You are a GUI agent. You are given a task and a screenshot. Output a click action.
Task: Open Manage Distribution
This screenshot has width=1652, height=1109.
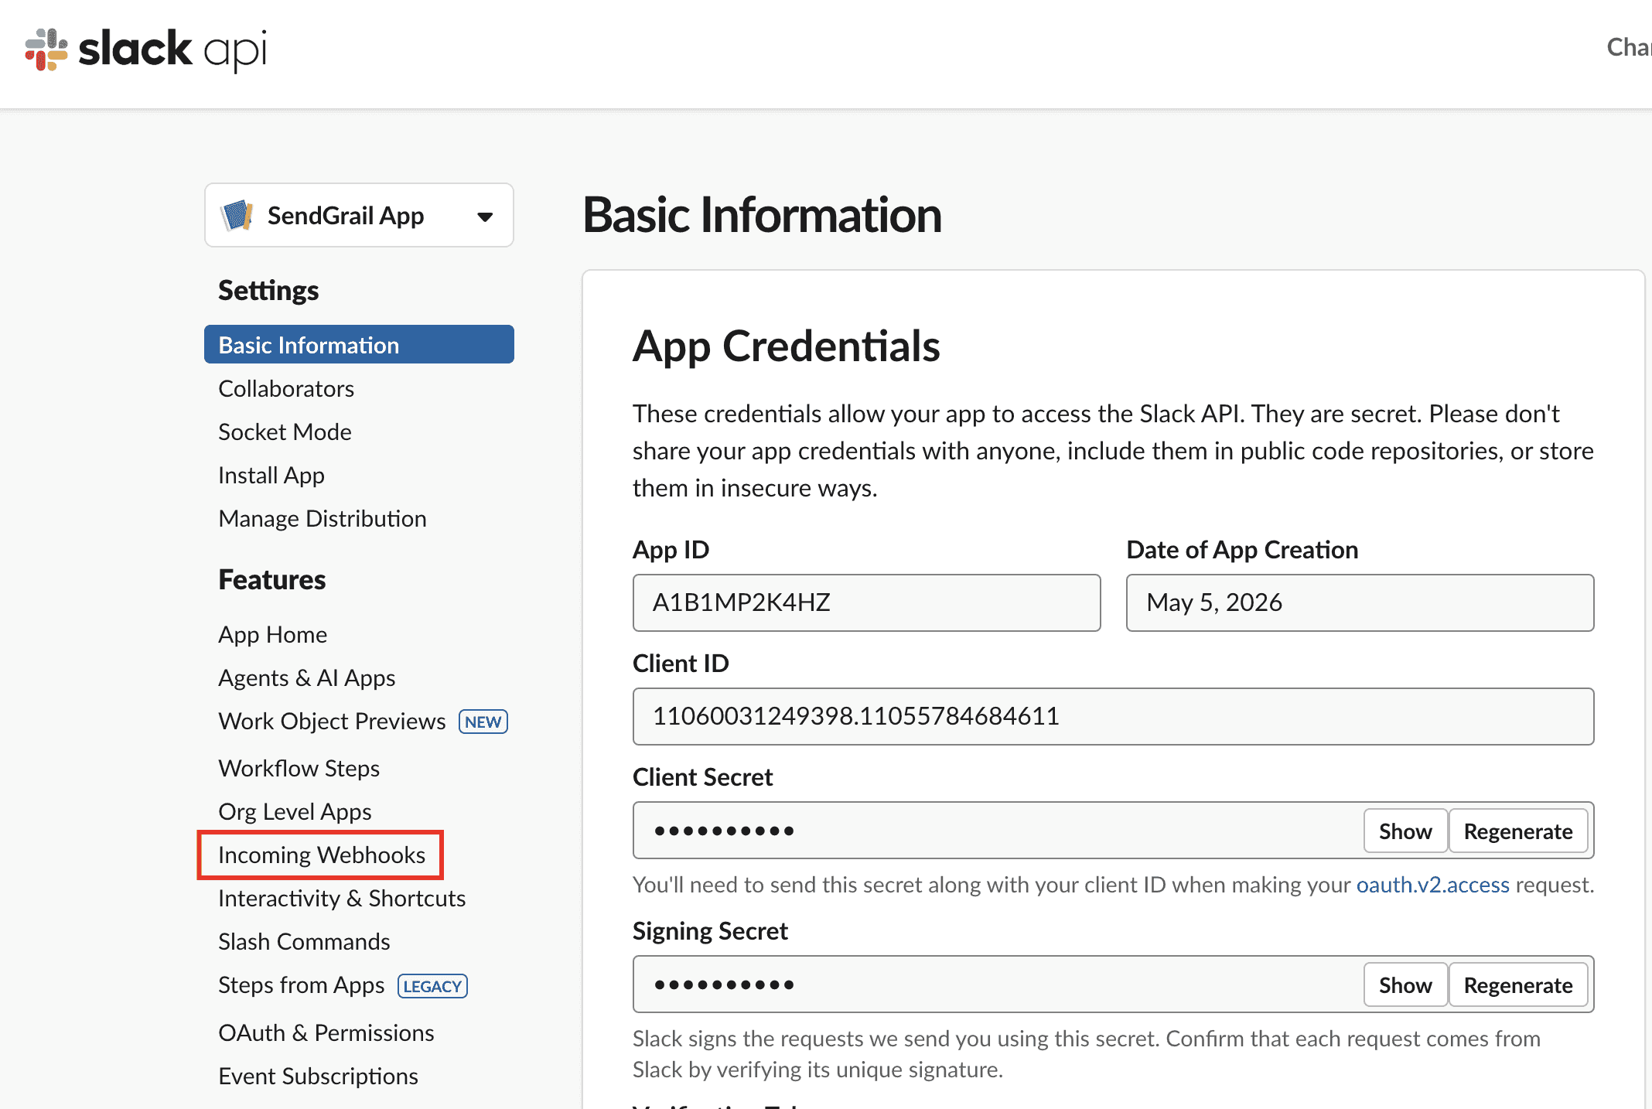[323, 518]
